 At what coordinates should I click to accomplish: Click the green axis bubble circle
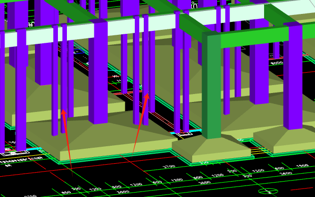click(268, 192)
